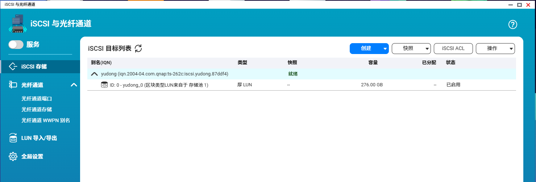Select 光纤通道 menu label
This screenshot has width=536, height=182.
tap(32, 85)
